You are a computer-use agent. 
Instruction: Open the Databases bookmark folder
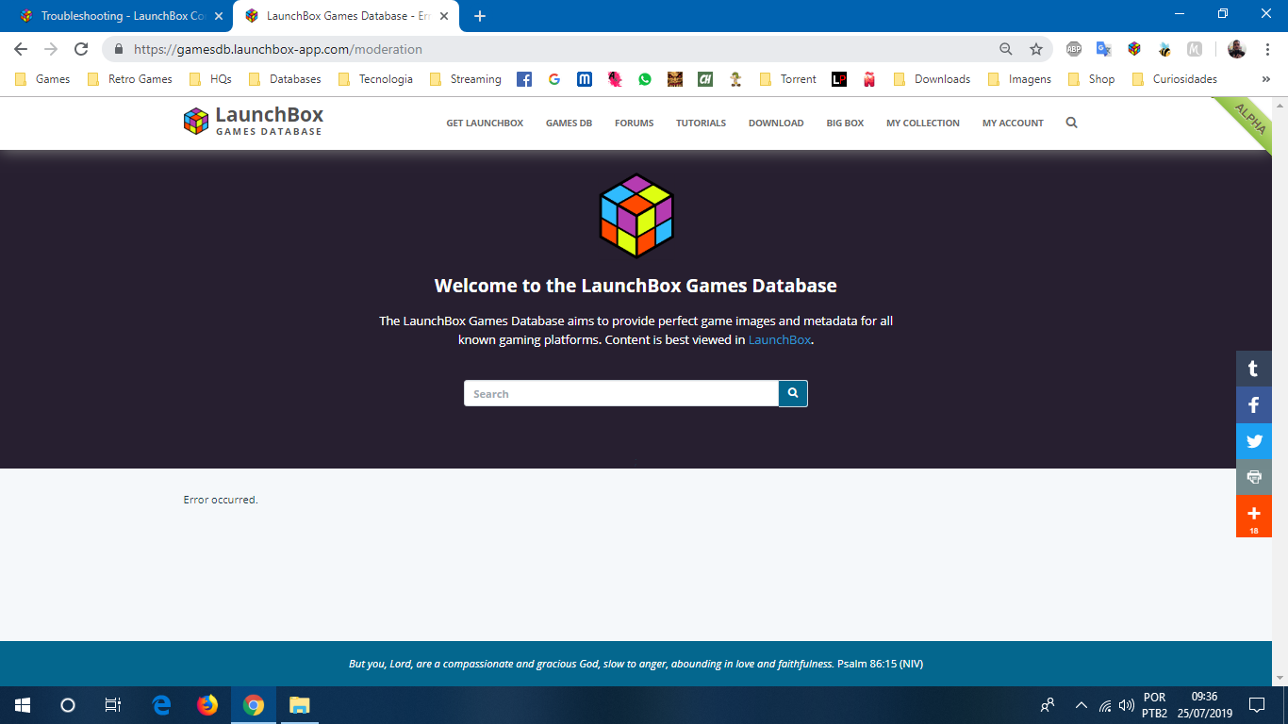pos(285,79)
